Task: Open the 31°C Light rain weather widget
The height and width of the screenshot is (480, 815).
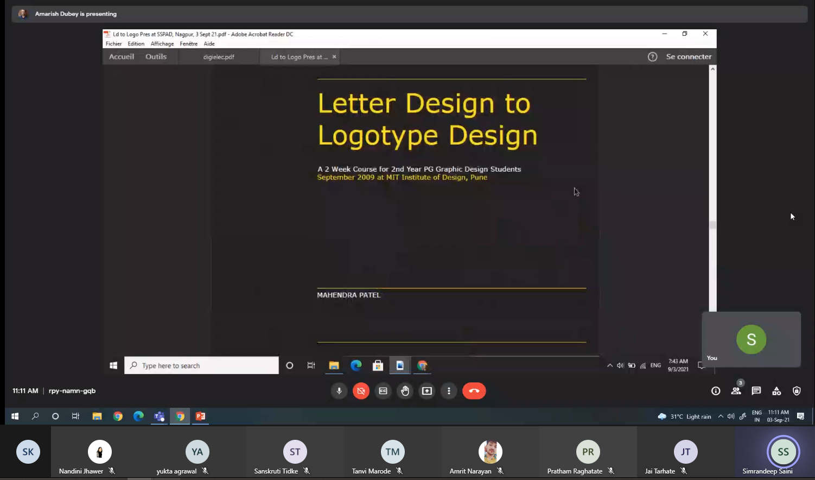Action: (684, 416)
